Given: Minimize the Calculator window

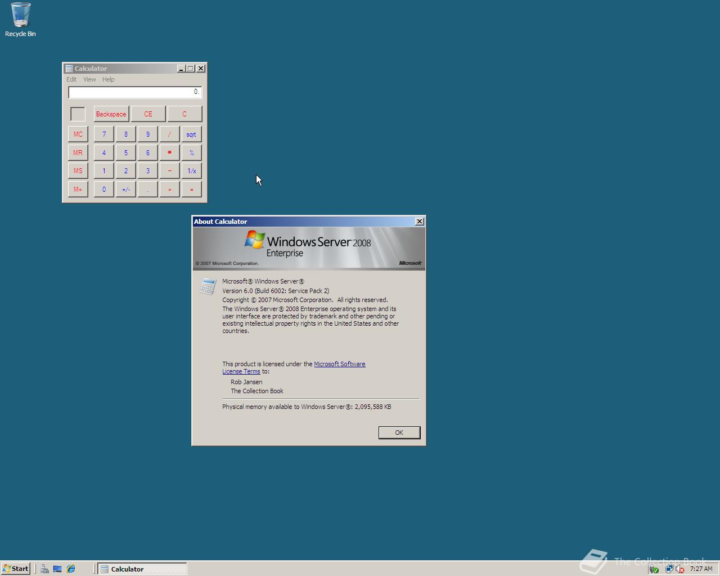Looking at the screenshot, I should [181, 69].
